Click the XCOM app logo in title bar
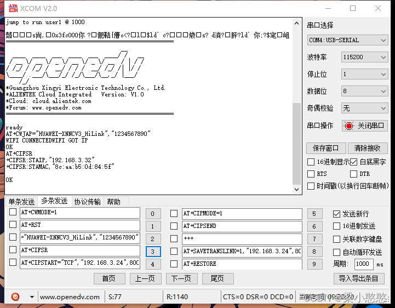Image resolution: width=395 pixels, height=308 pixels. (13, 8)
